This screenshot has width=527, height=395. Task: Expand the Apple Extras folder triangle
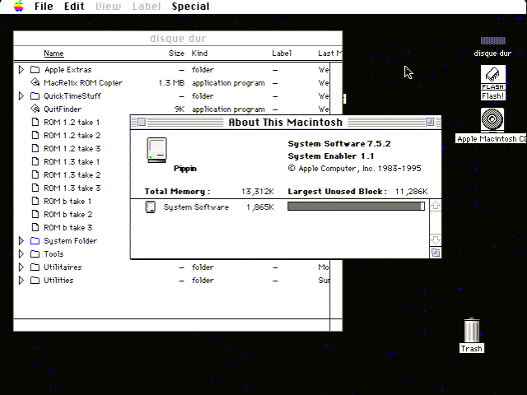21,69
